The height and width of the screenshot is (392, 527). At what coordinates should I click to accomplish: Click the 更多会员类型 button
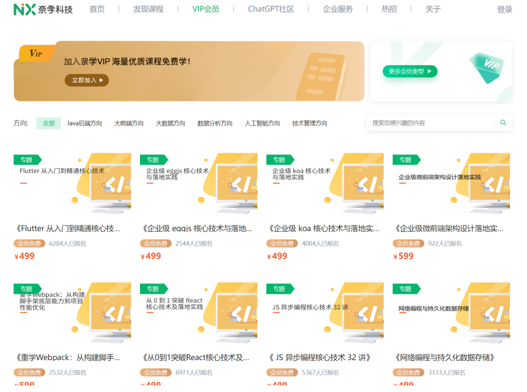point(409,72)
